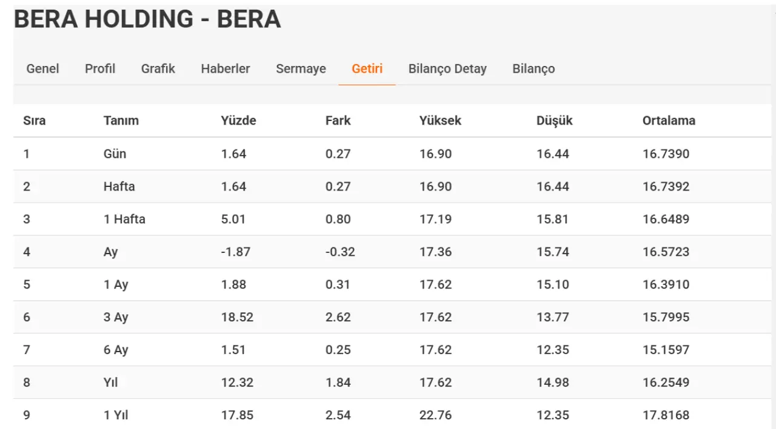Click the 16.6489 average value
776x429 pixels.
tap(666, 219)
